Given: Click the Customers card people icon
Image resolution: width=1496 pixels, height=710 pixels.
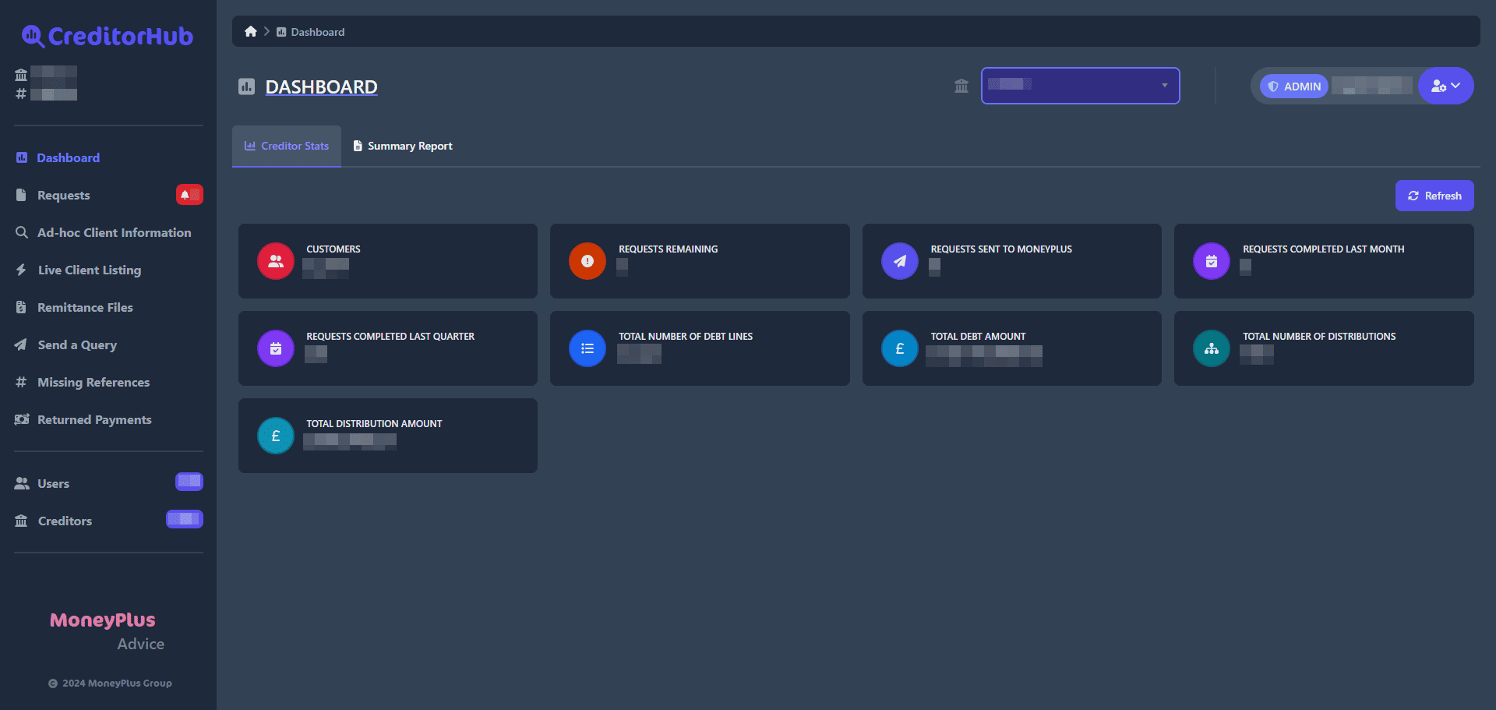Looking at the screenshot, I should pyautogui.click(x=276, y=261).
